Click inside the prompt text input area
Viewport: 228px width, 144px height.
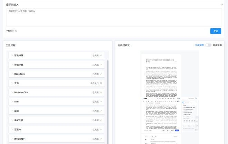tap(114, 17)
